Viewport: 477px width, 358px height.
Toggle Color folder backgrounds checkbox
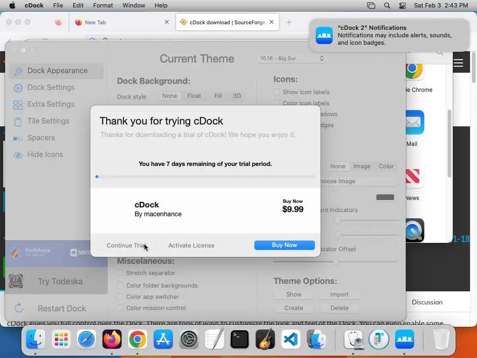120,285
